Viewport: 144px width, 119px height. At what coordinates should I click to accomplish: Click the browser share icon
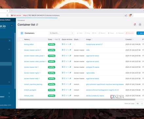(126, 15)
